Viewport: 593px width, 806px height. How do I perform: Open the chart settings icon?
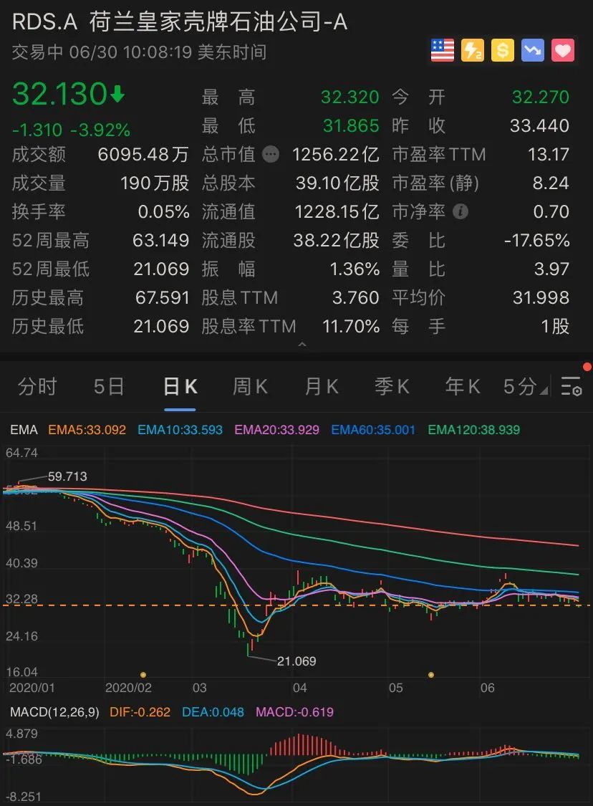(x=572, y=387)
